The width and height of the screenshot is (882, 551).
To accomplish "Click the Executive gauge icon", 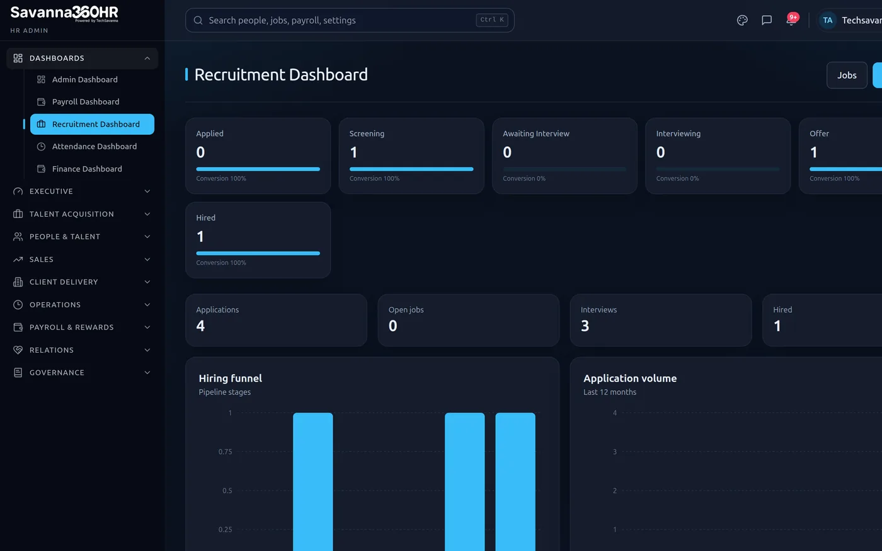I will click(x=18, y=191).
